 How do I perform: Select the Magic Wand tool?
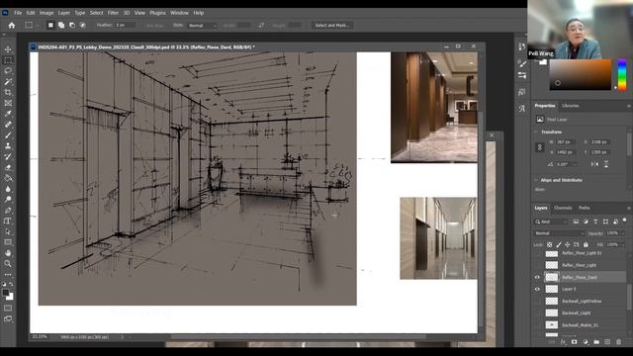click(x=8, y=81)
